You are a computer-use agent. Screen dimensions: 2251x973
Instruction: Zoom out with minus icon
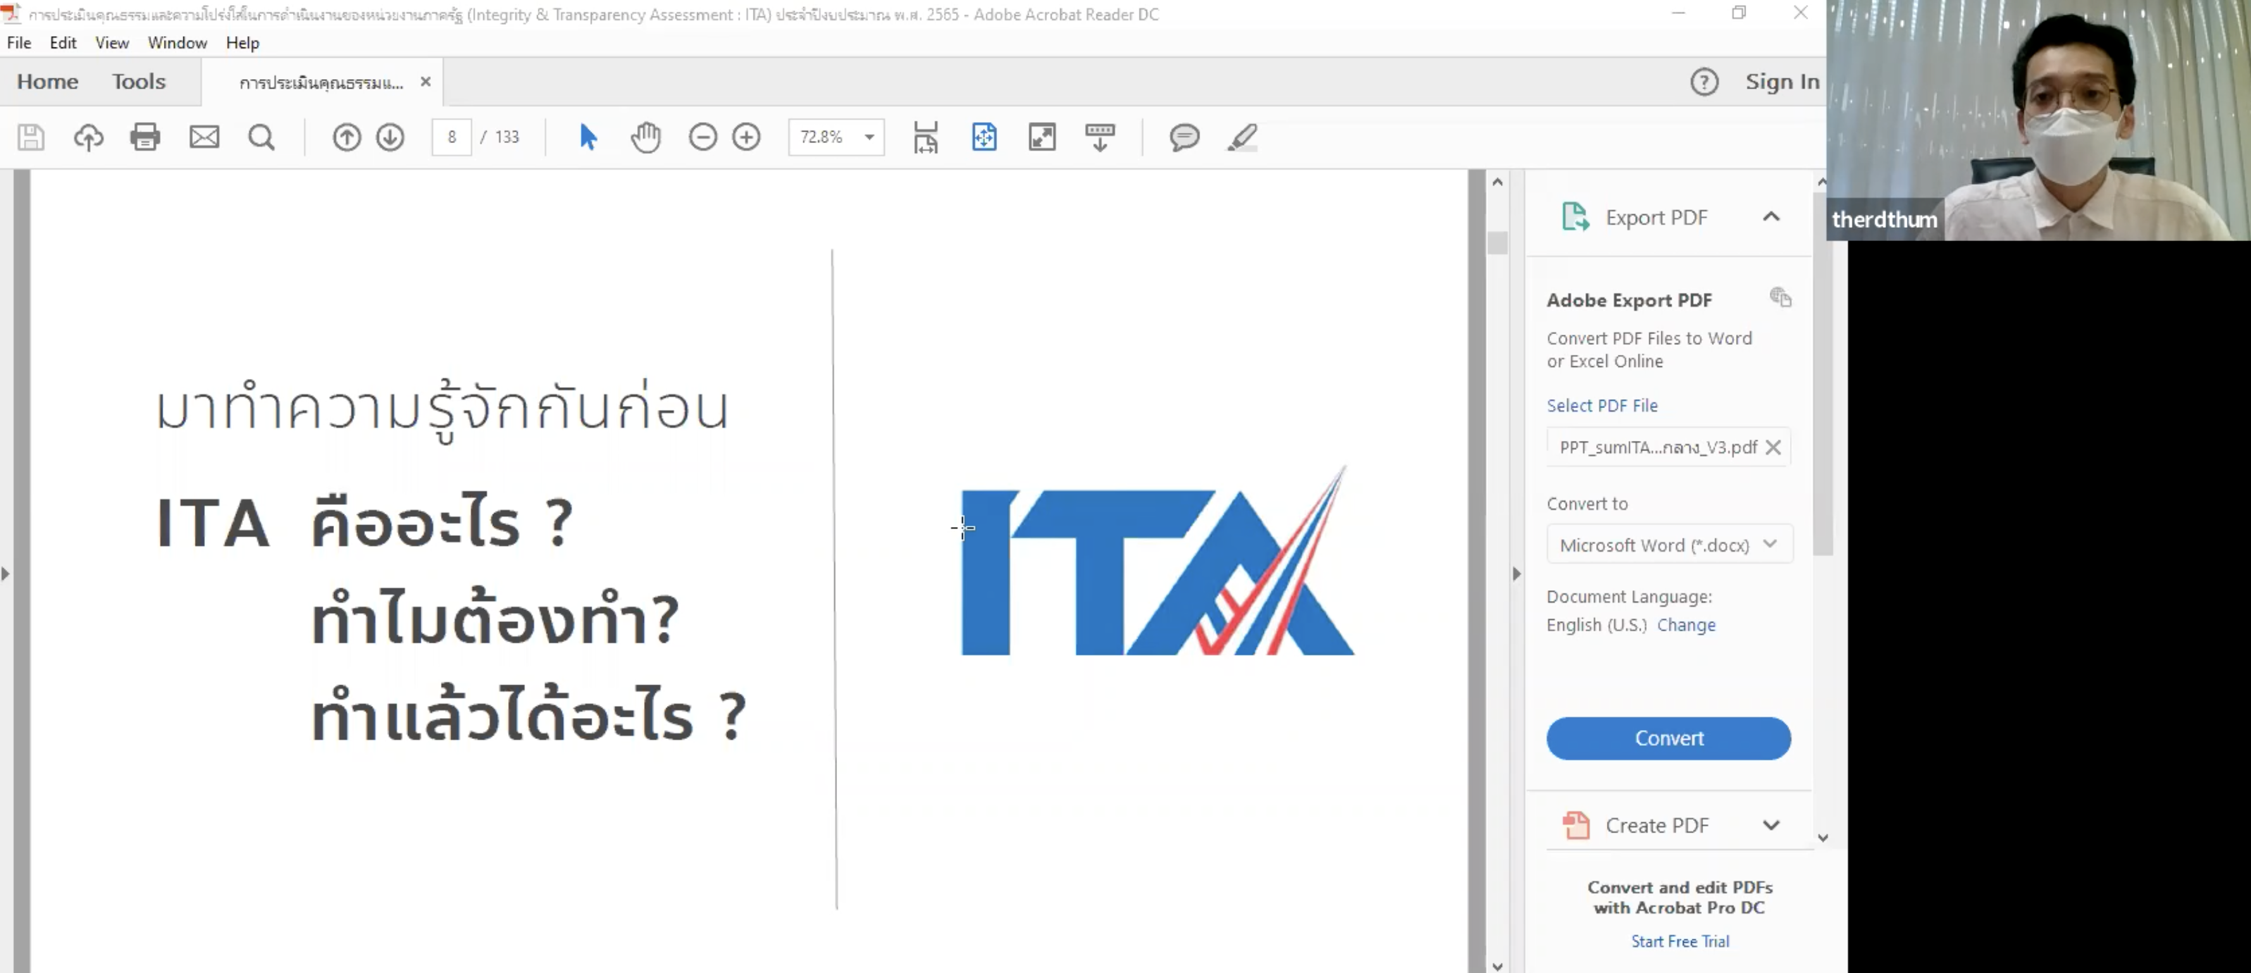coord(702,137)
